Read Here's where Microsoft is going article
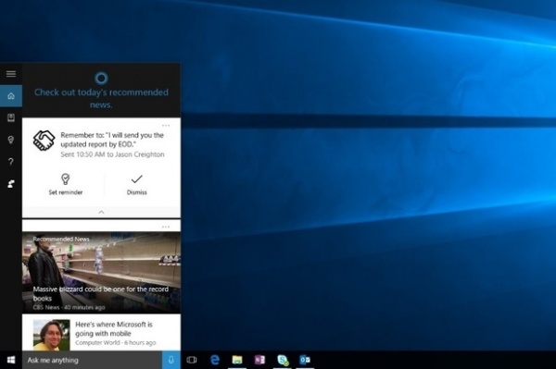 point(114,329)
